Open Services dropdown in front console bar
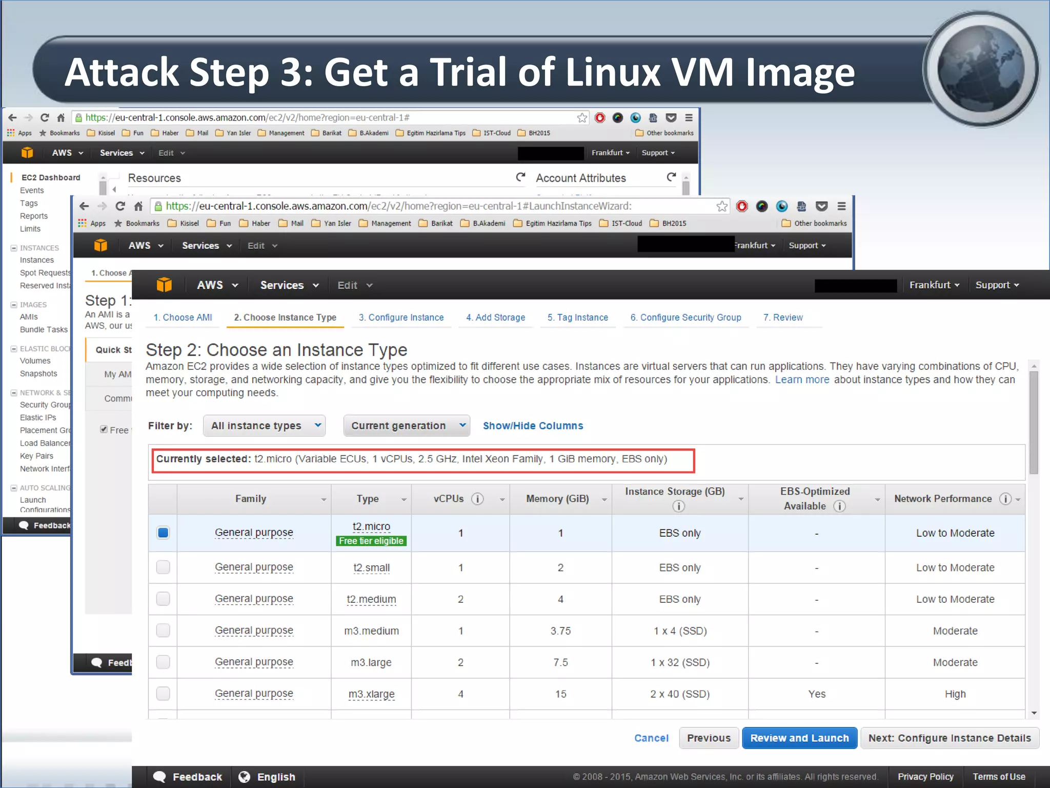The image size is (1050, 788). pos(289,285)
